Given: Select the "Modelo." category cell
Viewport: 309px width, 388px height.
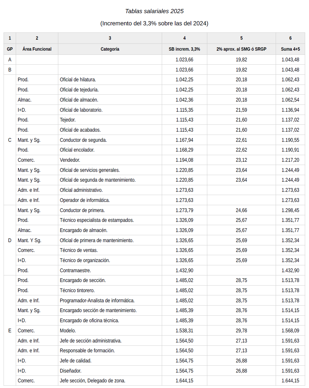Looking at the screenshot, I should 68,331.
